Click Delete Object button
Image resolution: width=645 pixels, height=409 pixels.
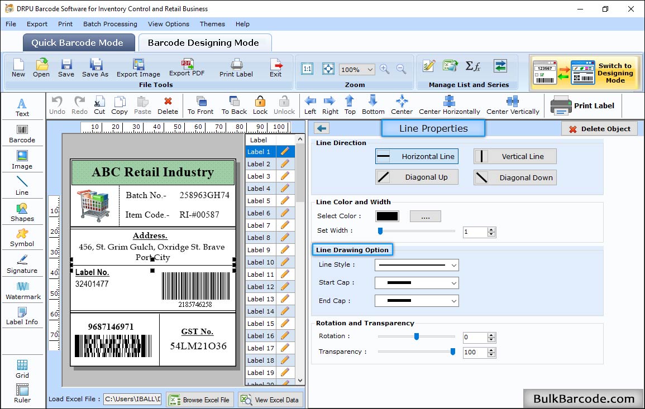coord(599,129)
